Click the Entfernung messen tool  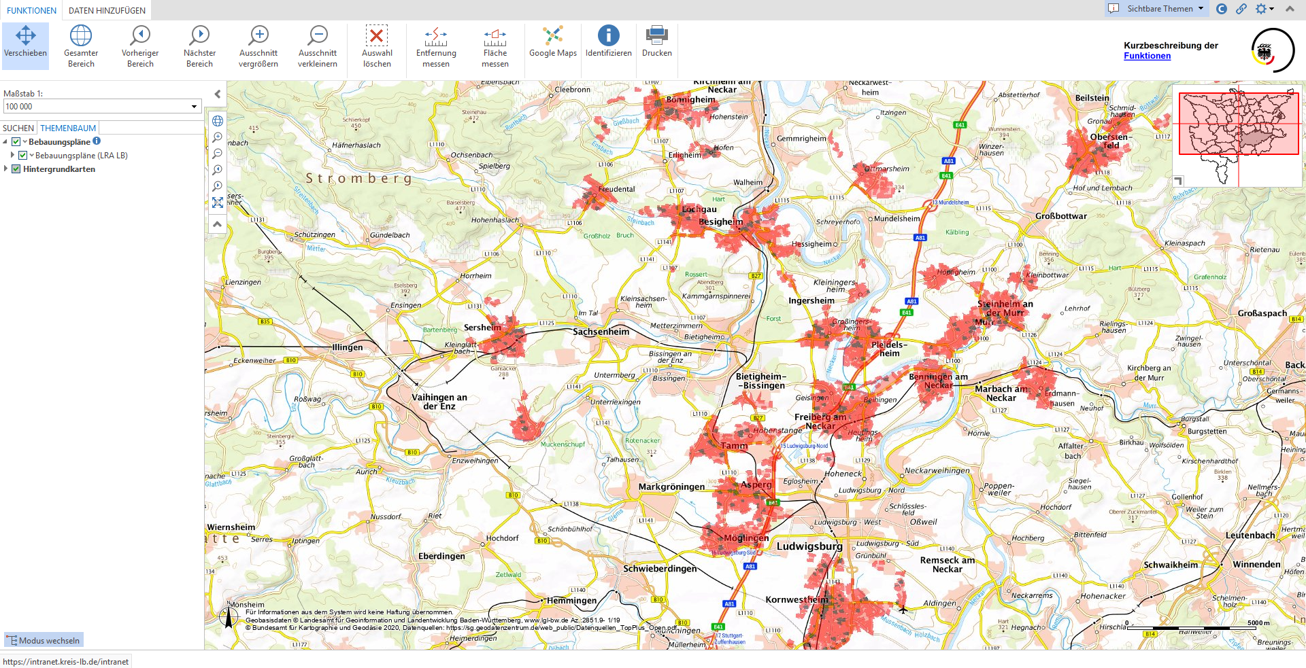pos(436,45)
